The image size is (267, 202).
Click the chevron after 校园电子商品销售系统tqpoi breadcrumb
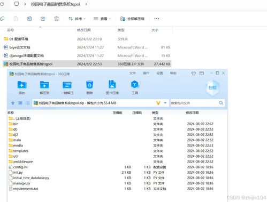(86, 4)
